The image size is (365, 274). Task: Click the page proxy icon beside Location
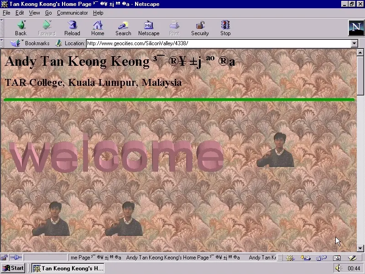coord(58,43)
